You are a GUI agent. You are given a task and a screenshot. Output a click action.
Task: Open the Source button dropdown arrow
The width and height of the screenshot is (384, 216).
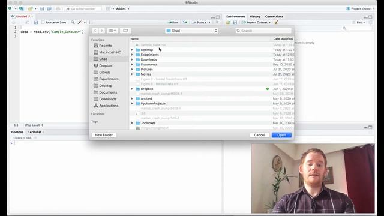(209, 22)
